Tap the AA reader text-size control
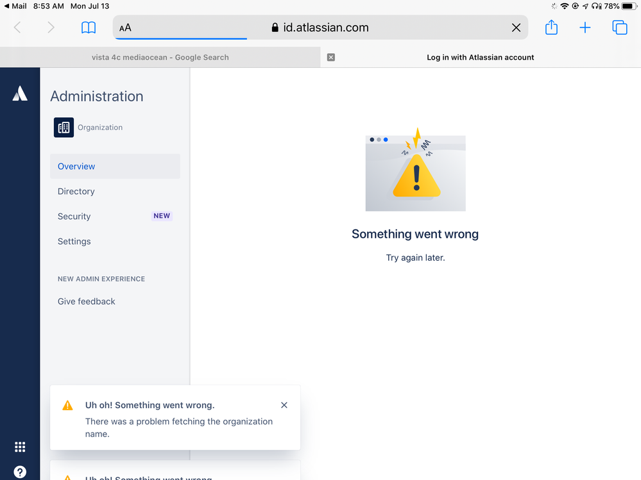The height and width of the screenshot is (480, 641). tap(125, 28)
